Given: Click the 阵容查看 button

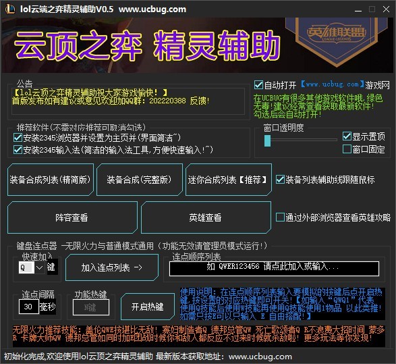Looking at the screenshot, I should [x=72, y=217].
